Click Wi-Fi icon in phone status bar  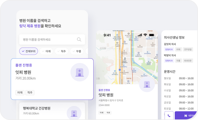click(145, 35)
